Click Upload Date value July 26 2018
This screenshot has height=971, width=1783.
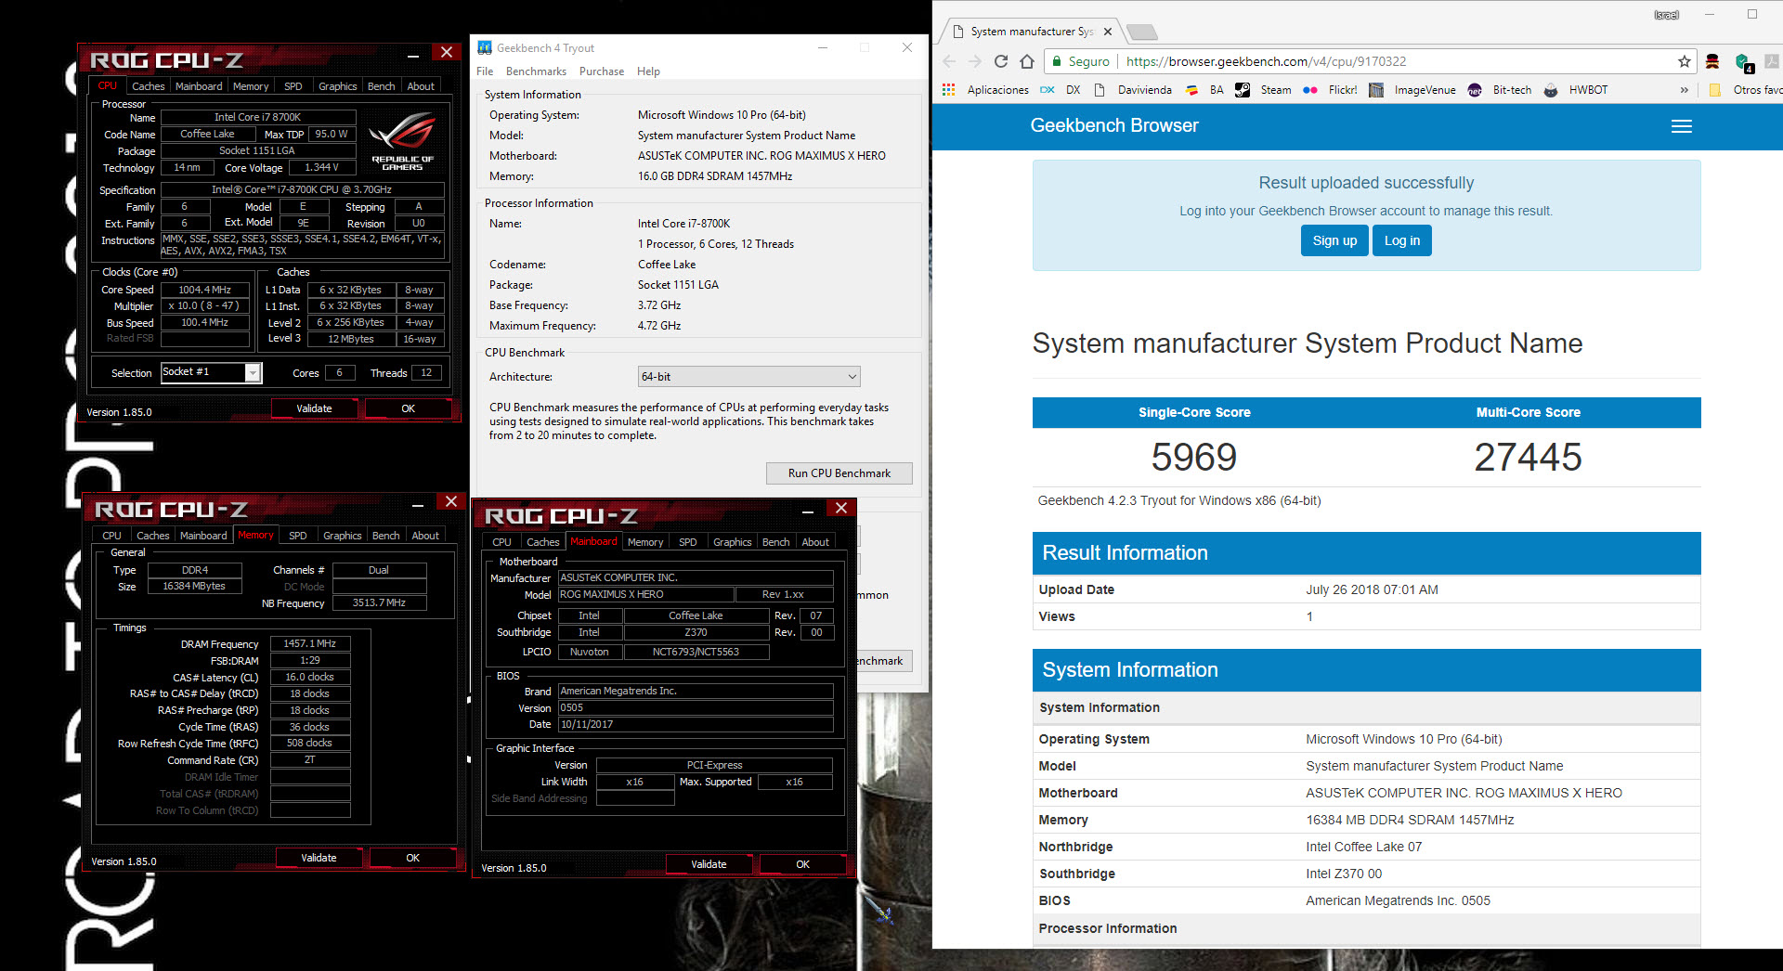click(x=1372, y=589)
